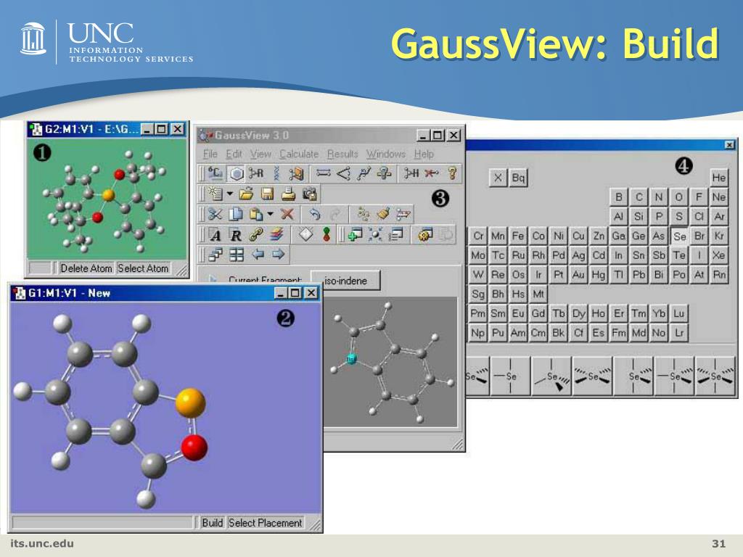The height and width of the screenshot is (557, 743).
Task: Open the Custom Fragment tool
Action: [296, 173]
